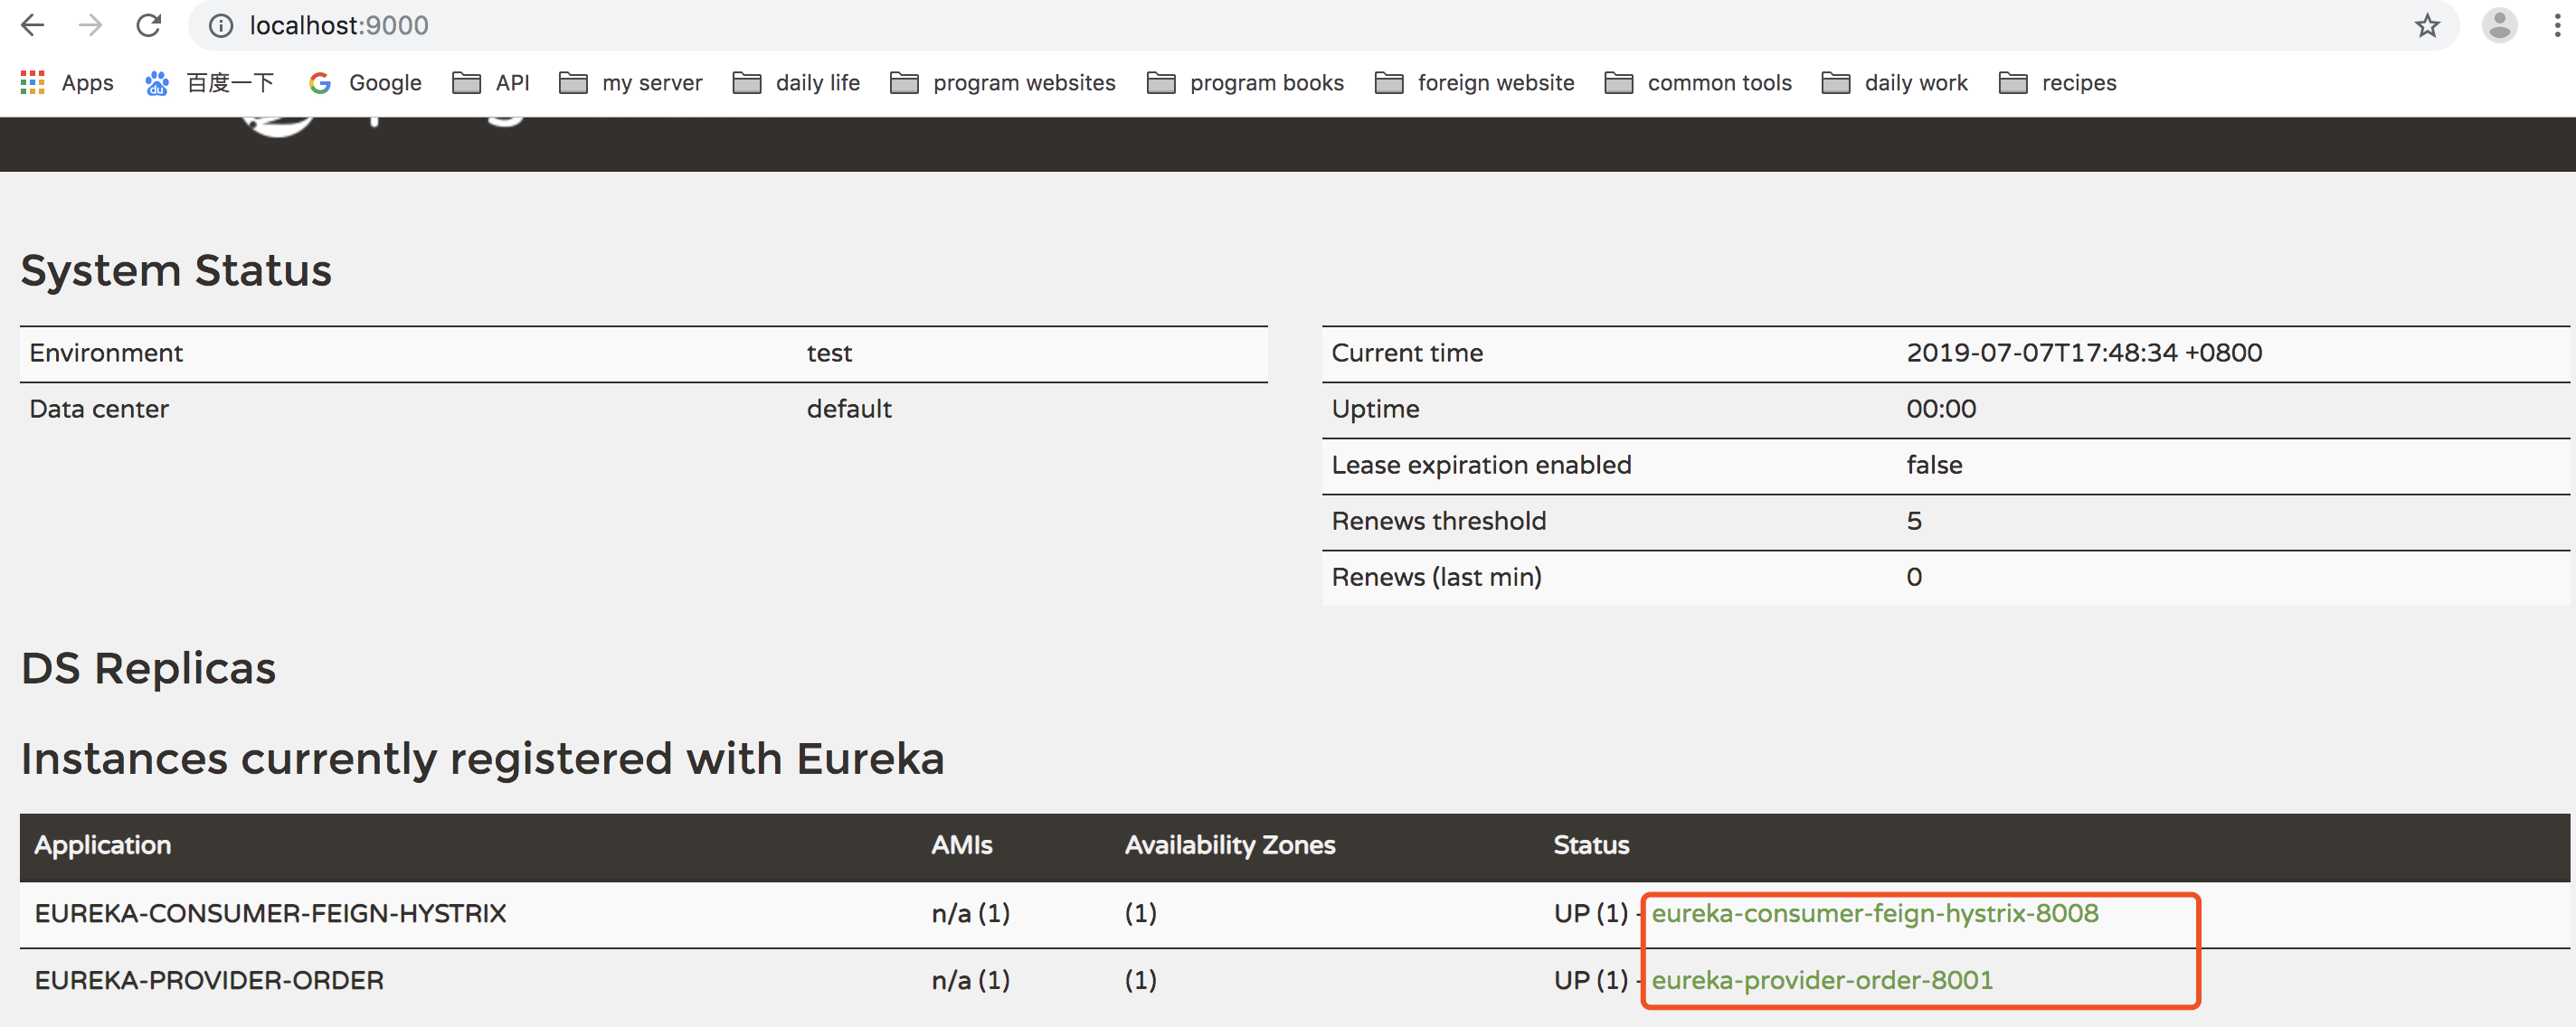Viewport: 2576px width, 1027px height.
Task: Expand the program websites bookmark folder
Action: click(1003, 83)
